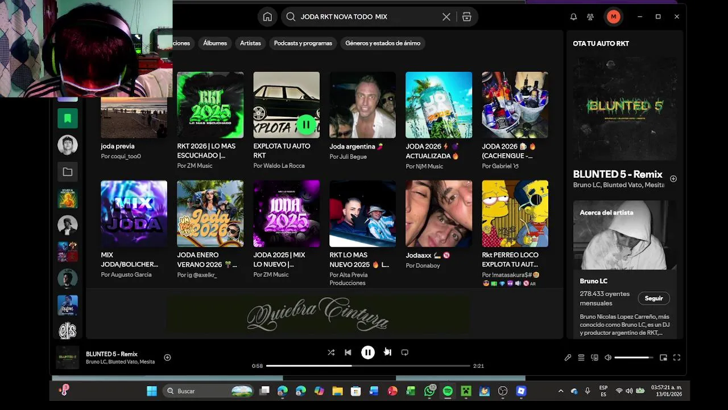Toggle lyrics microphone icon
The image size is (728, 410).
click(x=568, y=358)
